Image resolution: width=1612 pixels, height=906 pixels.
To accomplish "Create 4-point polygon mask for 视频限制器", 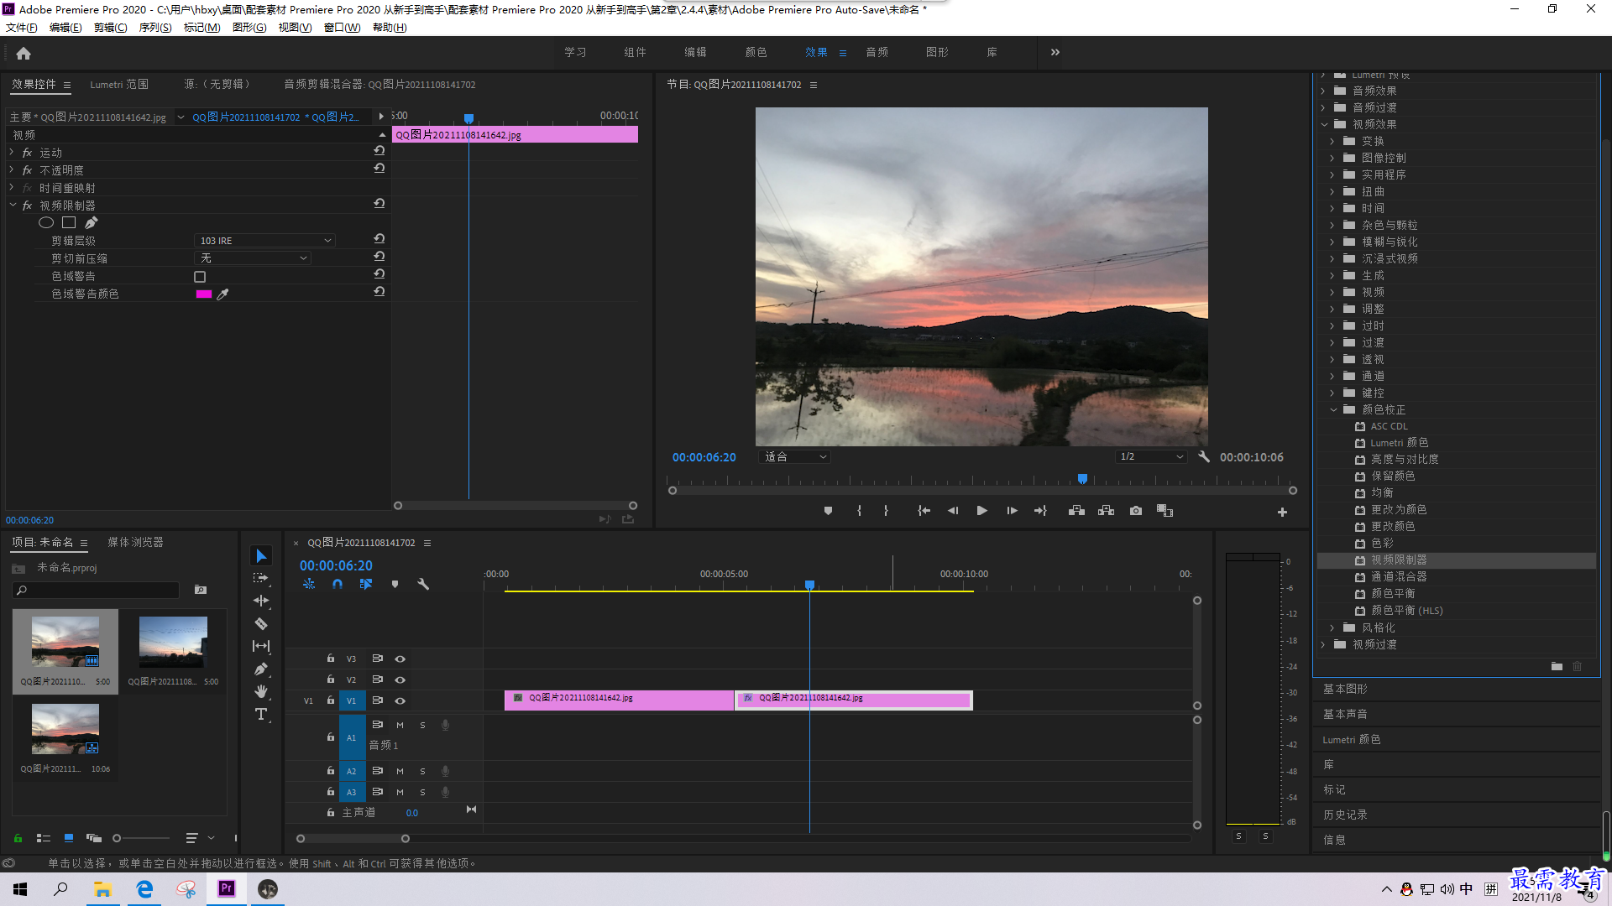I will (x=69, y=222).
